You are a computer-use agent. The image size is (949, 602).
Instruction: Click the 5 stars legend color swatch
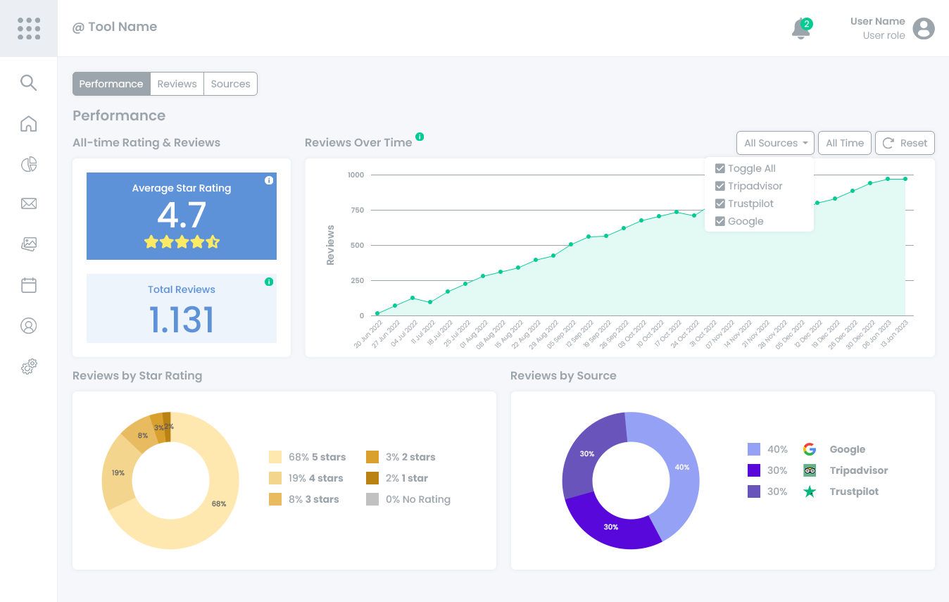275,457
